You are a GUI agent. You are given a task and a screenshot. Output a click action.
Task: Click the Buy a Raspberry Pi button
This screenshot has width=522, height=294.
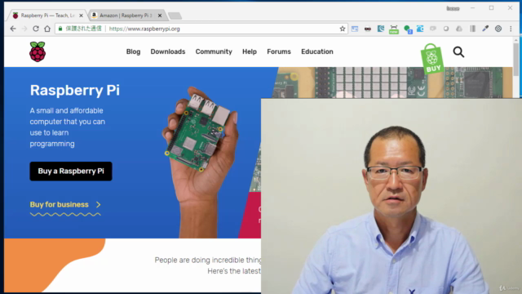click(71, 171)
